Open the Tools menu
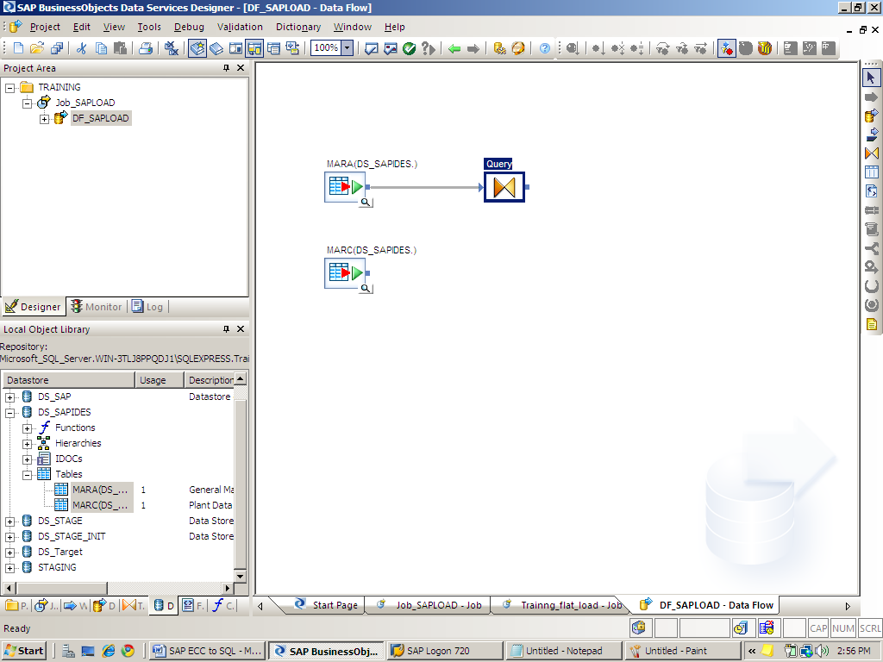Screen dimensions: 883x662 pyautogui.click(x=149, y=27)
